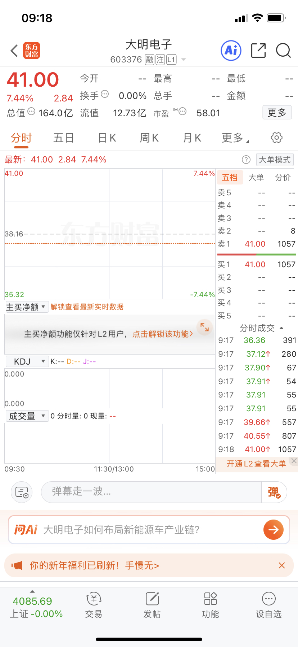Select the 分价 tab
This screenshot has width=298, height=647.
(283, 178)
